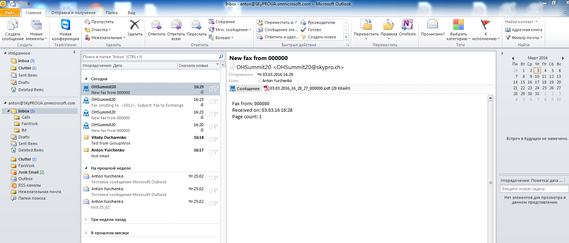This screenshot has width=569, height=243.
Task: Click reading pane scroll-up arrow
Action: (490, 98)
